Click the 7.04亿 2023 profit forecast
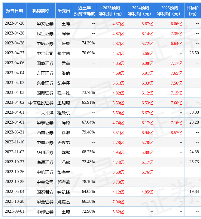This screenshot has height=219, width=201. [118, 202]
